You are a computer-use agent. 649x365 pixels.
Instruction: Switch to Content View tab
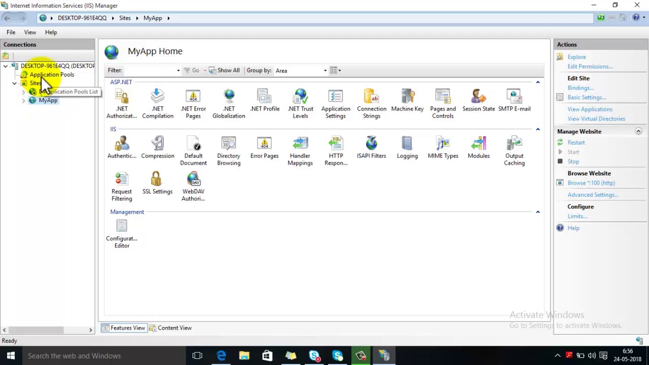[x=170, y=328]
